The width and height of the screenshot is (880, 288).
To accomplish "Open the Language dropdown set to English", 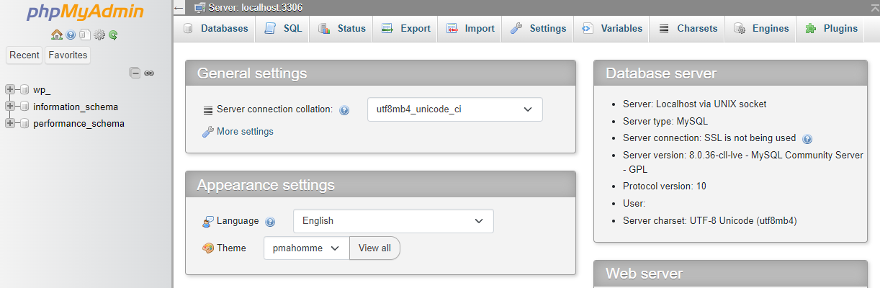I will pyautogui.click(x=392, y=221).
